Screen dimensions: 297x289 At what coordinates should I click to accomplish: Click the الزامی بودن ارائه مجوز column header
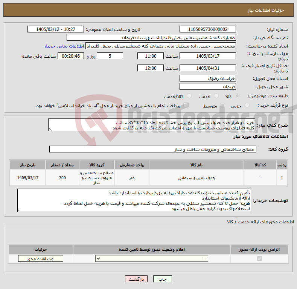click(259, 249)
